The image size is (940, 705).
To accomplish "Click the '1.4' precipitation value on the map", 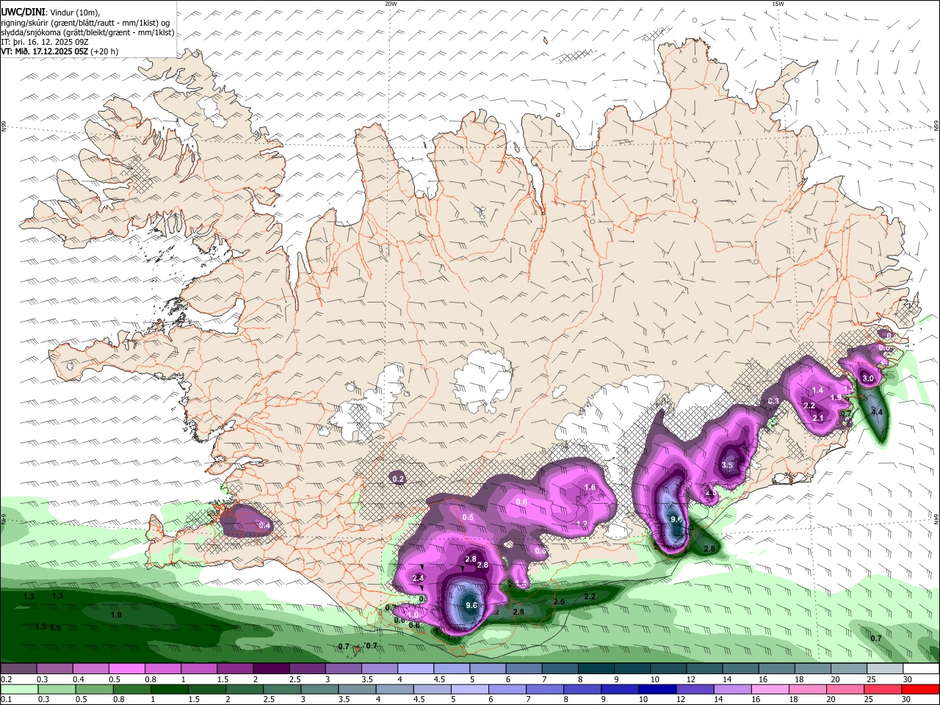I will tap(817, 390).
